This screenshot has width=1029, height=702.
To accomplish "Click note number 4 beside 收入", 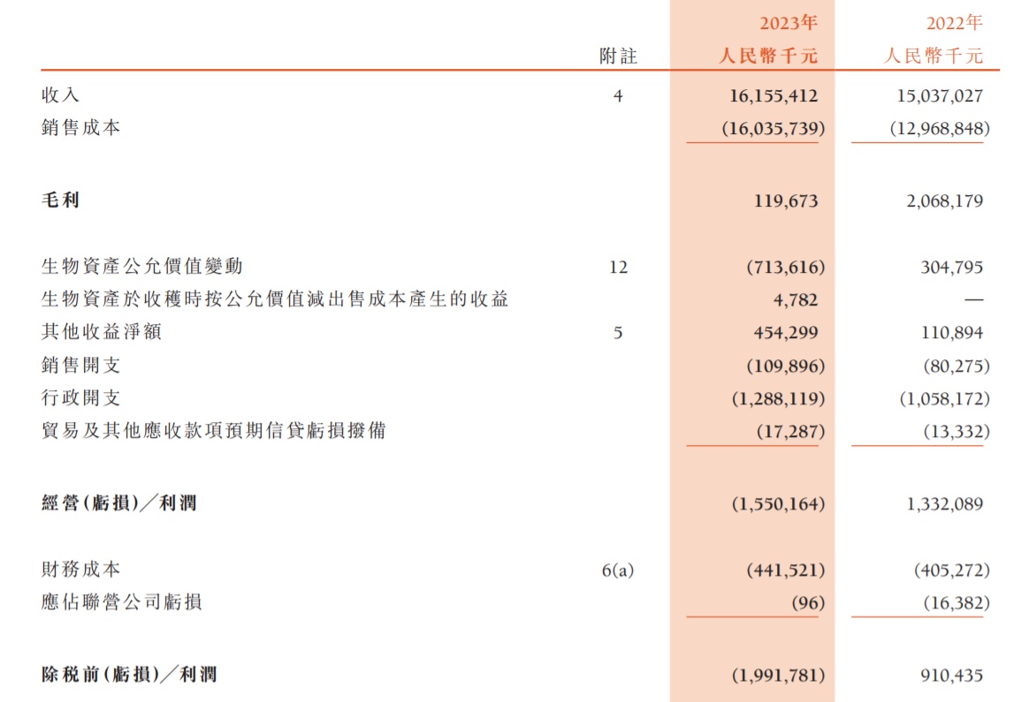I will click(x=618, y=96).
